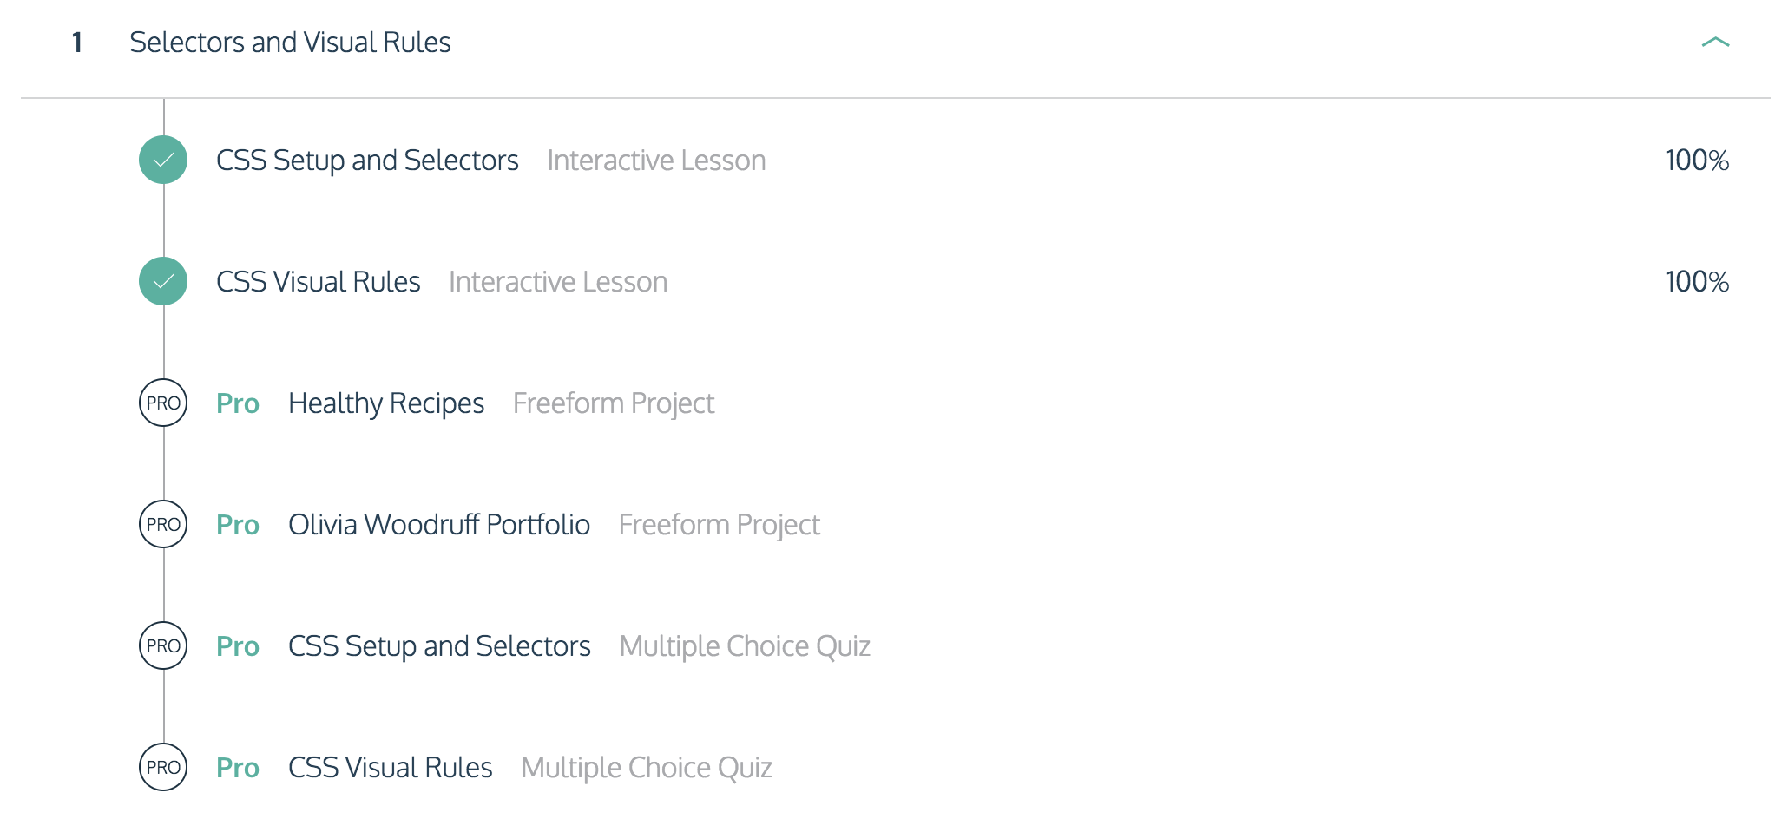The width and height of the screenshot is (1788, 819).
Task: Click the Pro label before Healthy Recipes
Action: click(x=238, y=403)
